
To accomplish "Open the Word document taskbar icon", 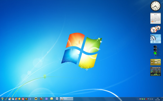I will [x=57, y=99].
